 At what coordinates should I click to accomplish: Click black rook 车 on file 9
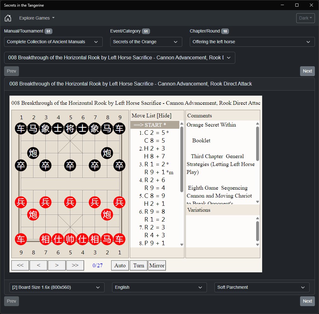pos(119,129)
